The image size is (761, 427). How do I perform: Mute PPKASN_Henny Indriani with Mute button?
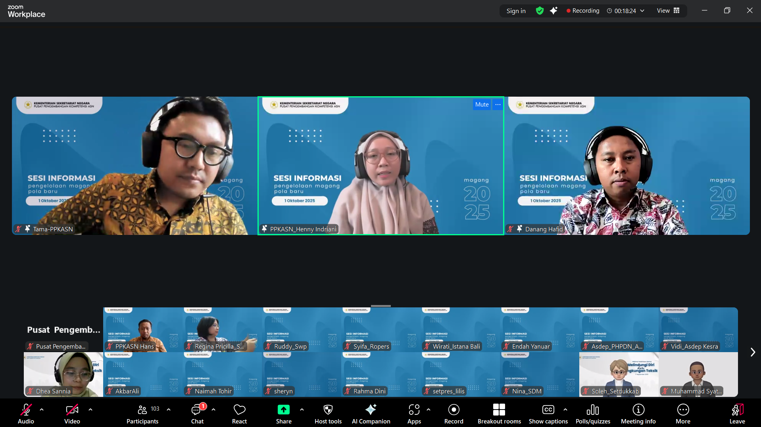pos(482,105)
